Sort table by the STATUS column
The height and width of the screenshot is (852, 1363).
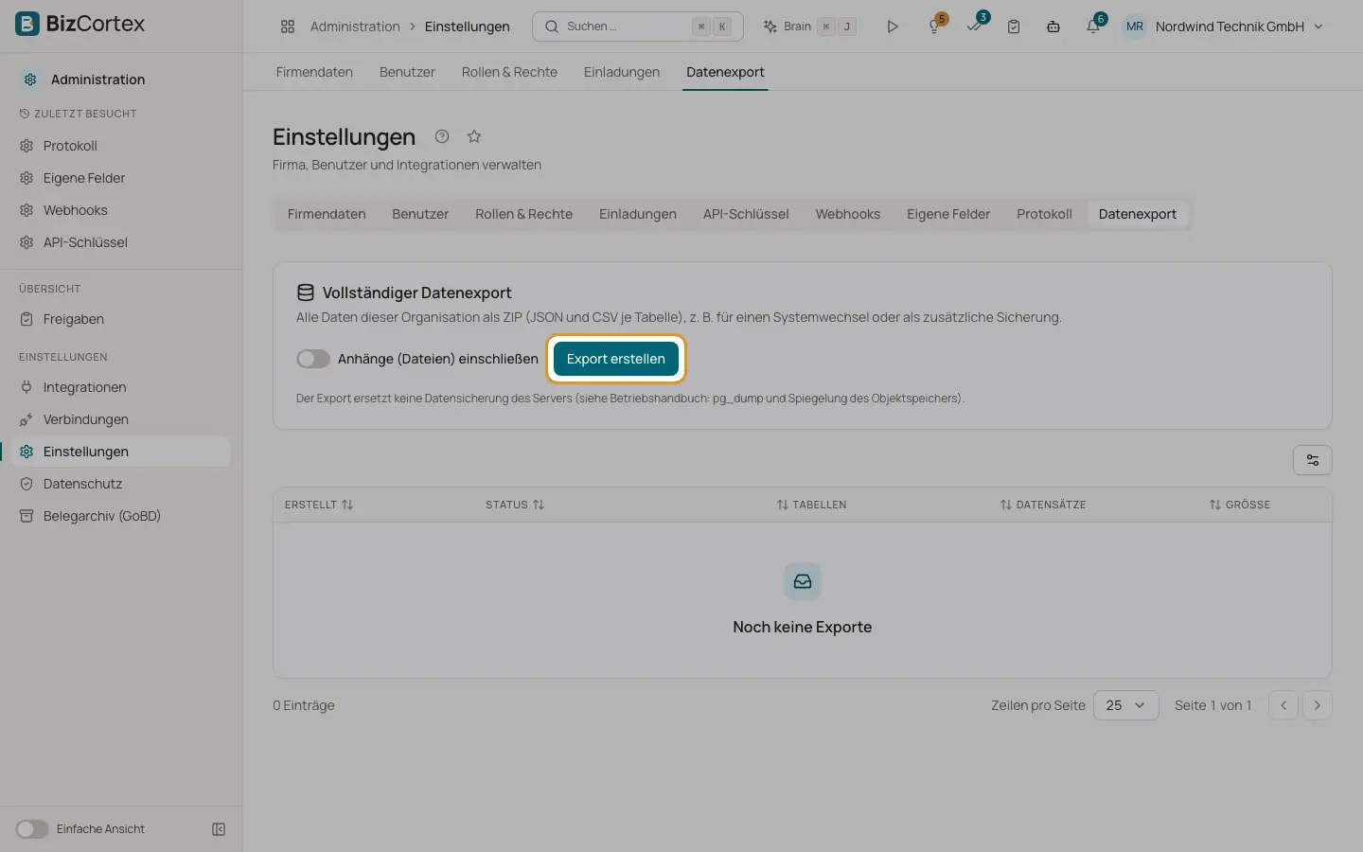(515, 505)
